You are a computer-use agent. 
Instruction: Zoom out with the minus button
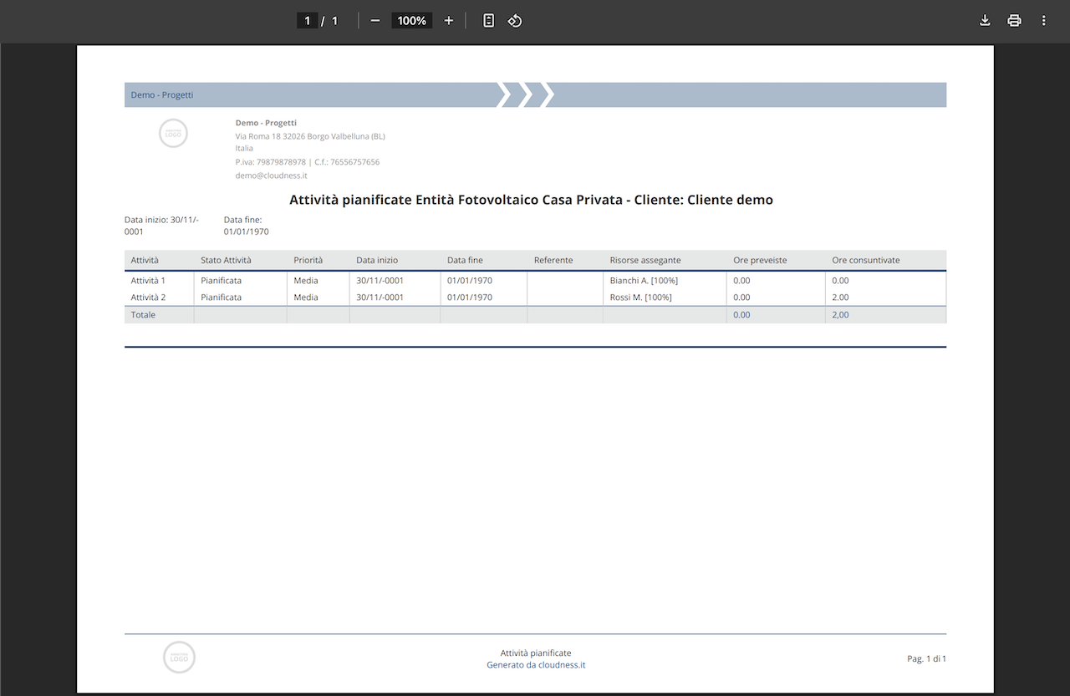[x=374, y=20]
